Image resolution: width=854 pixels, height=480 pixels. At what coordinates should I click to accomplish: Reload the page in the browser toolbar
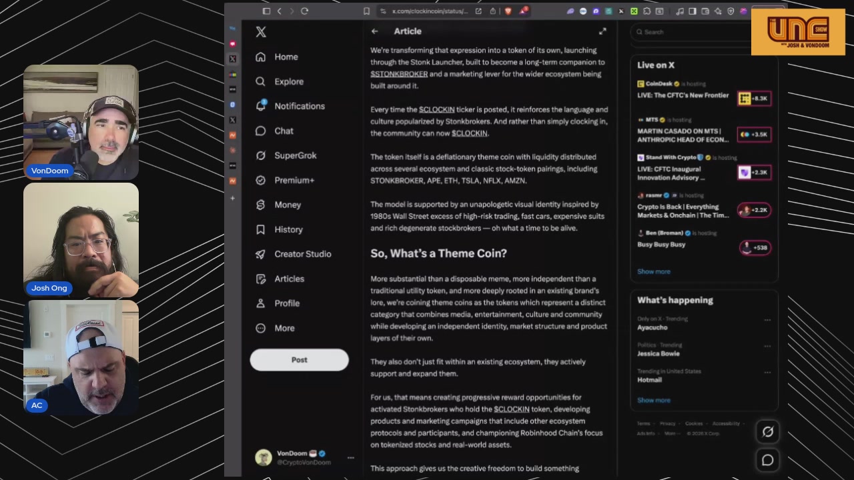304,11
